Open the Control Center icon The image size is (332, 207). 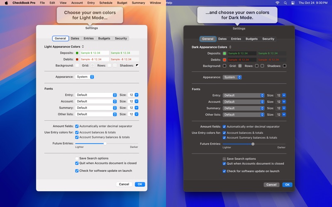point(293,3)
